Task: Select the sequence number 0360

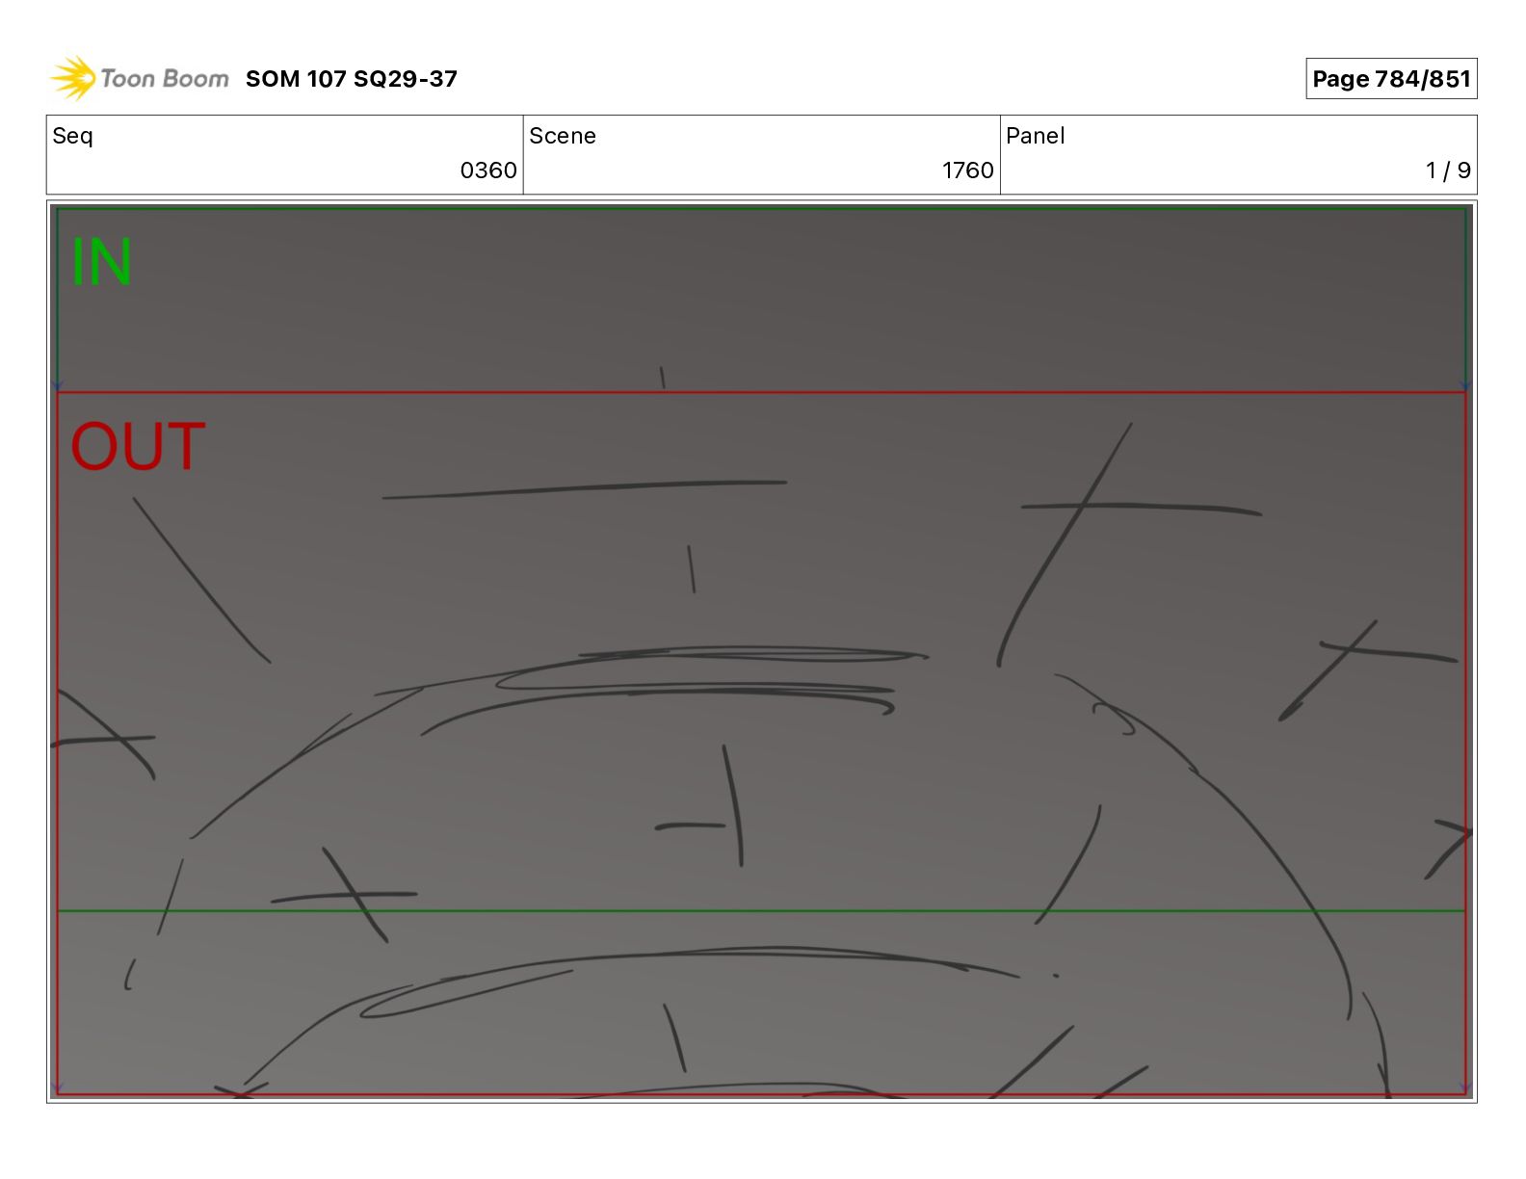Action: pyautogui.click(x=488, y=170)
